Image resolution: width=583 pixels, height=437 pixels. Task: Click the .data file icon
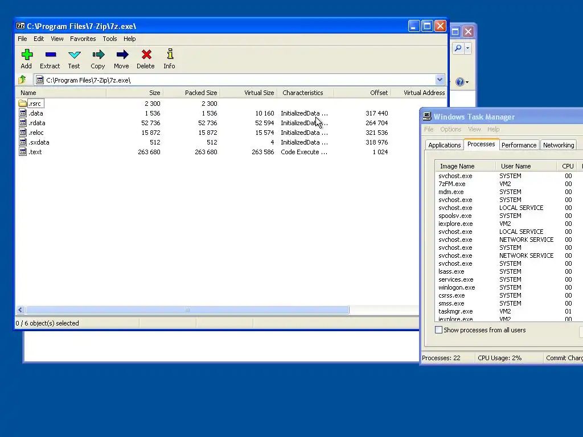point(23,113)
